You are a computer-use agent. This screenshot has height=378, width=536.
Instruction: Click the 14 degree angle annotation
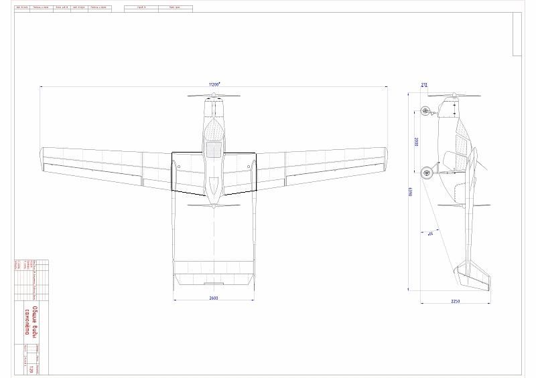click(x=429, y=233)
